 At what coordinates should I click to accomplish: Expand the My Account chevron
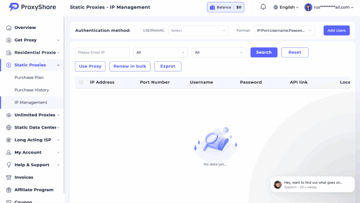point(58,152)
